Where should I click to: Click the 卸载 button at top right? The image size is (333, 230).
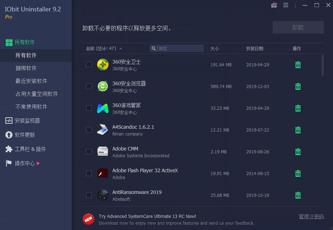pos(298,27)
